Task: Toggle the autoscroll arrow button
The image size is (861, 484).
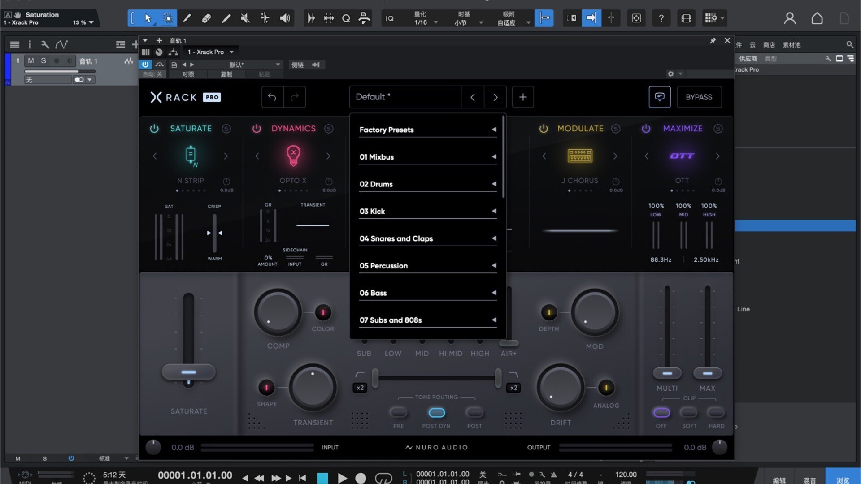Action: pos(591,18)
